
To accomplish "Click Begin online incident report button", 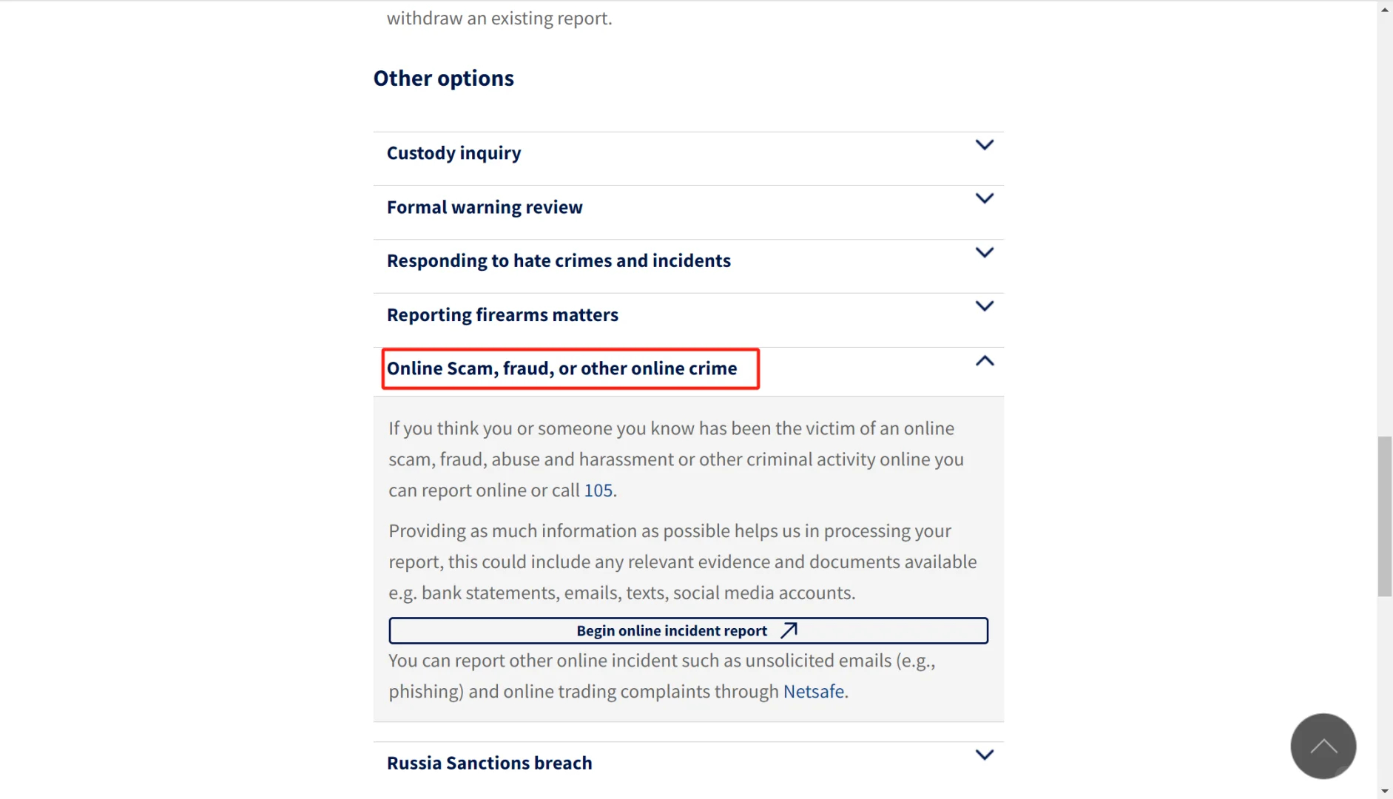I will 671,631.
